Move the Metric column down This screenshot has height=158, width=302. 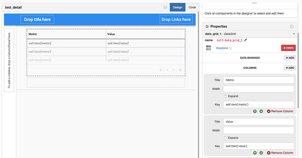pos(261,111)
